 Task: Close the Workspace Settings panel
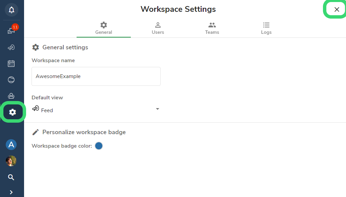tap(337, 9)
